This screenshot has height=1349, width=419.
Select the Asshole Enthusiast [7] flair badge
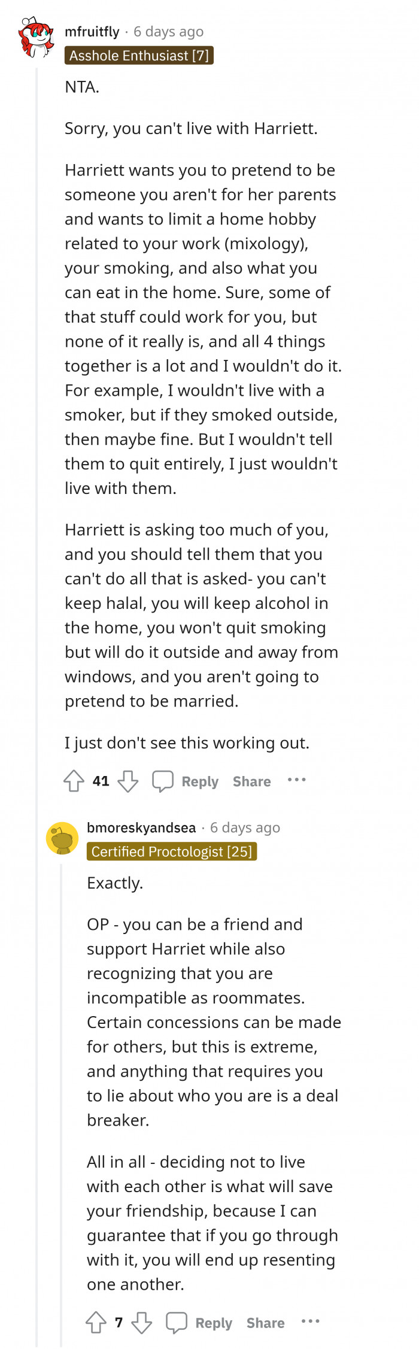(139, 56)
